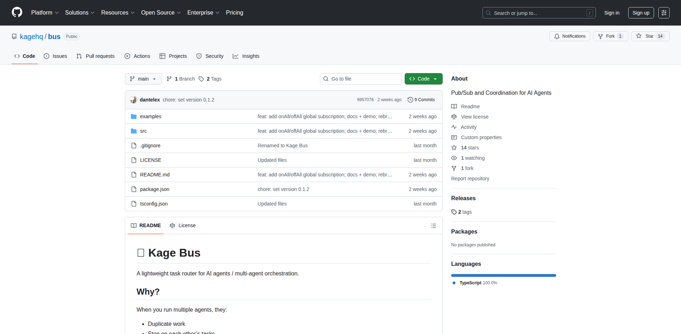Open 'Renamed to Kage Bus' commit message
681x334 pixels.
tap(283, 146)
